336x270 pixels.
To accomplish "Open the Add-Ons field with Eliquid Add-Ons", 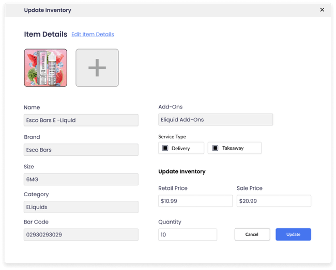I will pyautogui.click(x=216, y=120).
